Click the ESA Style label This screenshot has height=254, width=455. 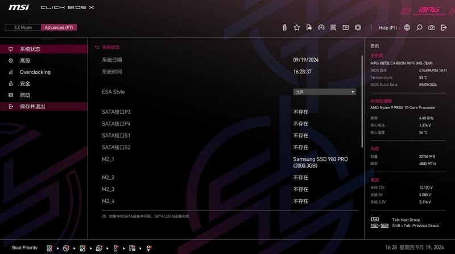click(113, 92)
